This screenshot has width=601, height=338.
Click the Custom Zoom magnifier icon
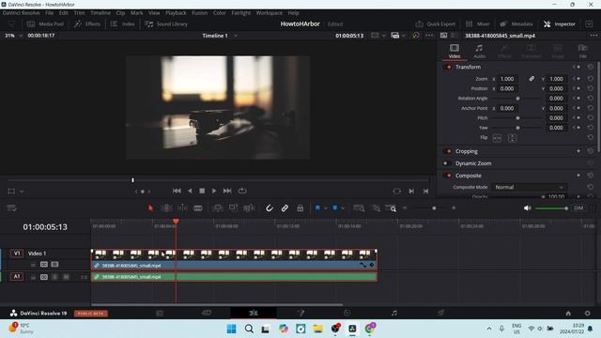391,208
